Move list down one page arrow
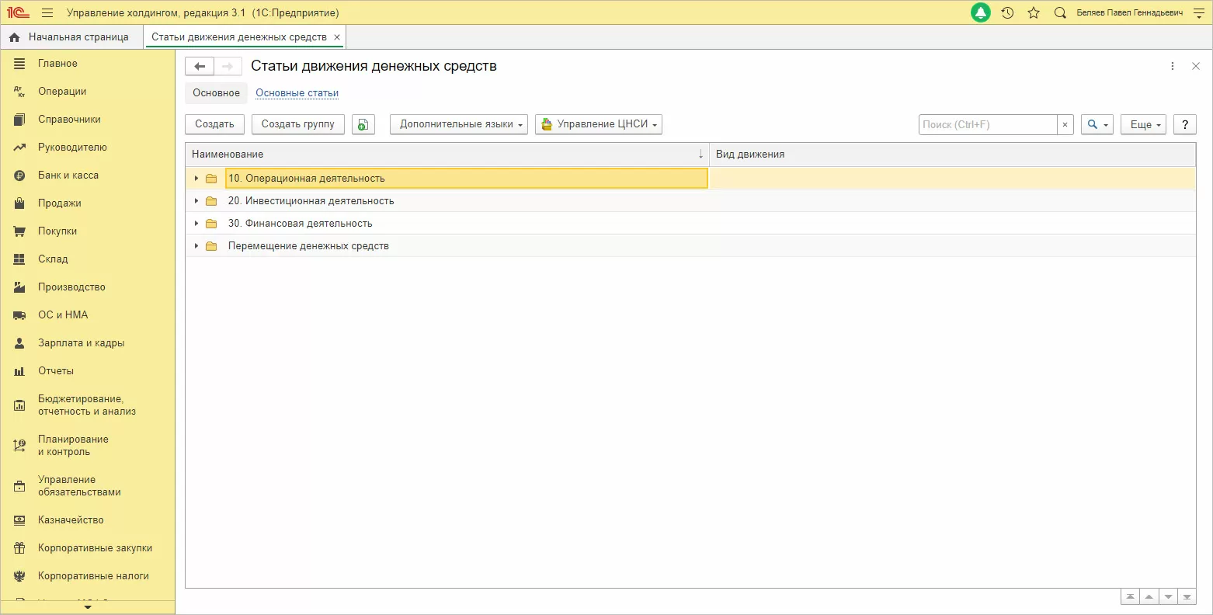The width and height of the screenshot is (1213, 615). pyautogui.click(x=1168, y=597)
